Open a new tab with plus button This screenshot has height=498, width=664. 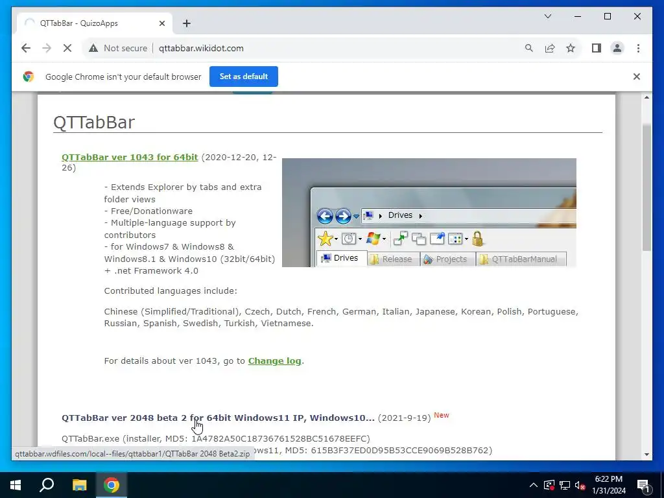[187, 23]
